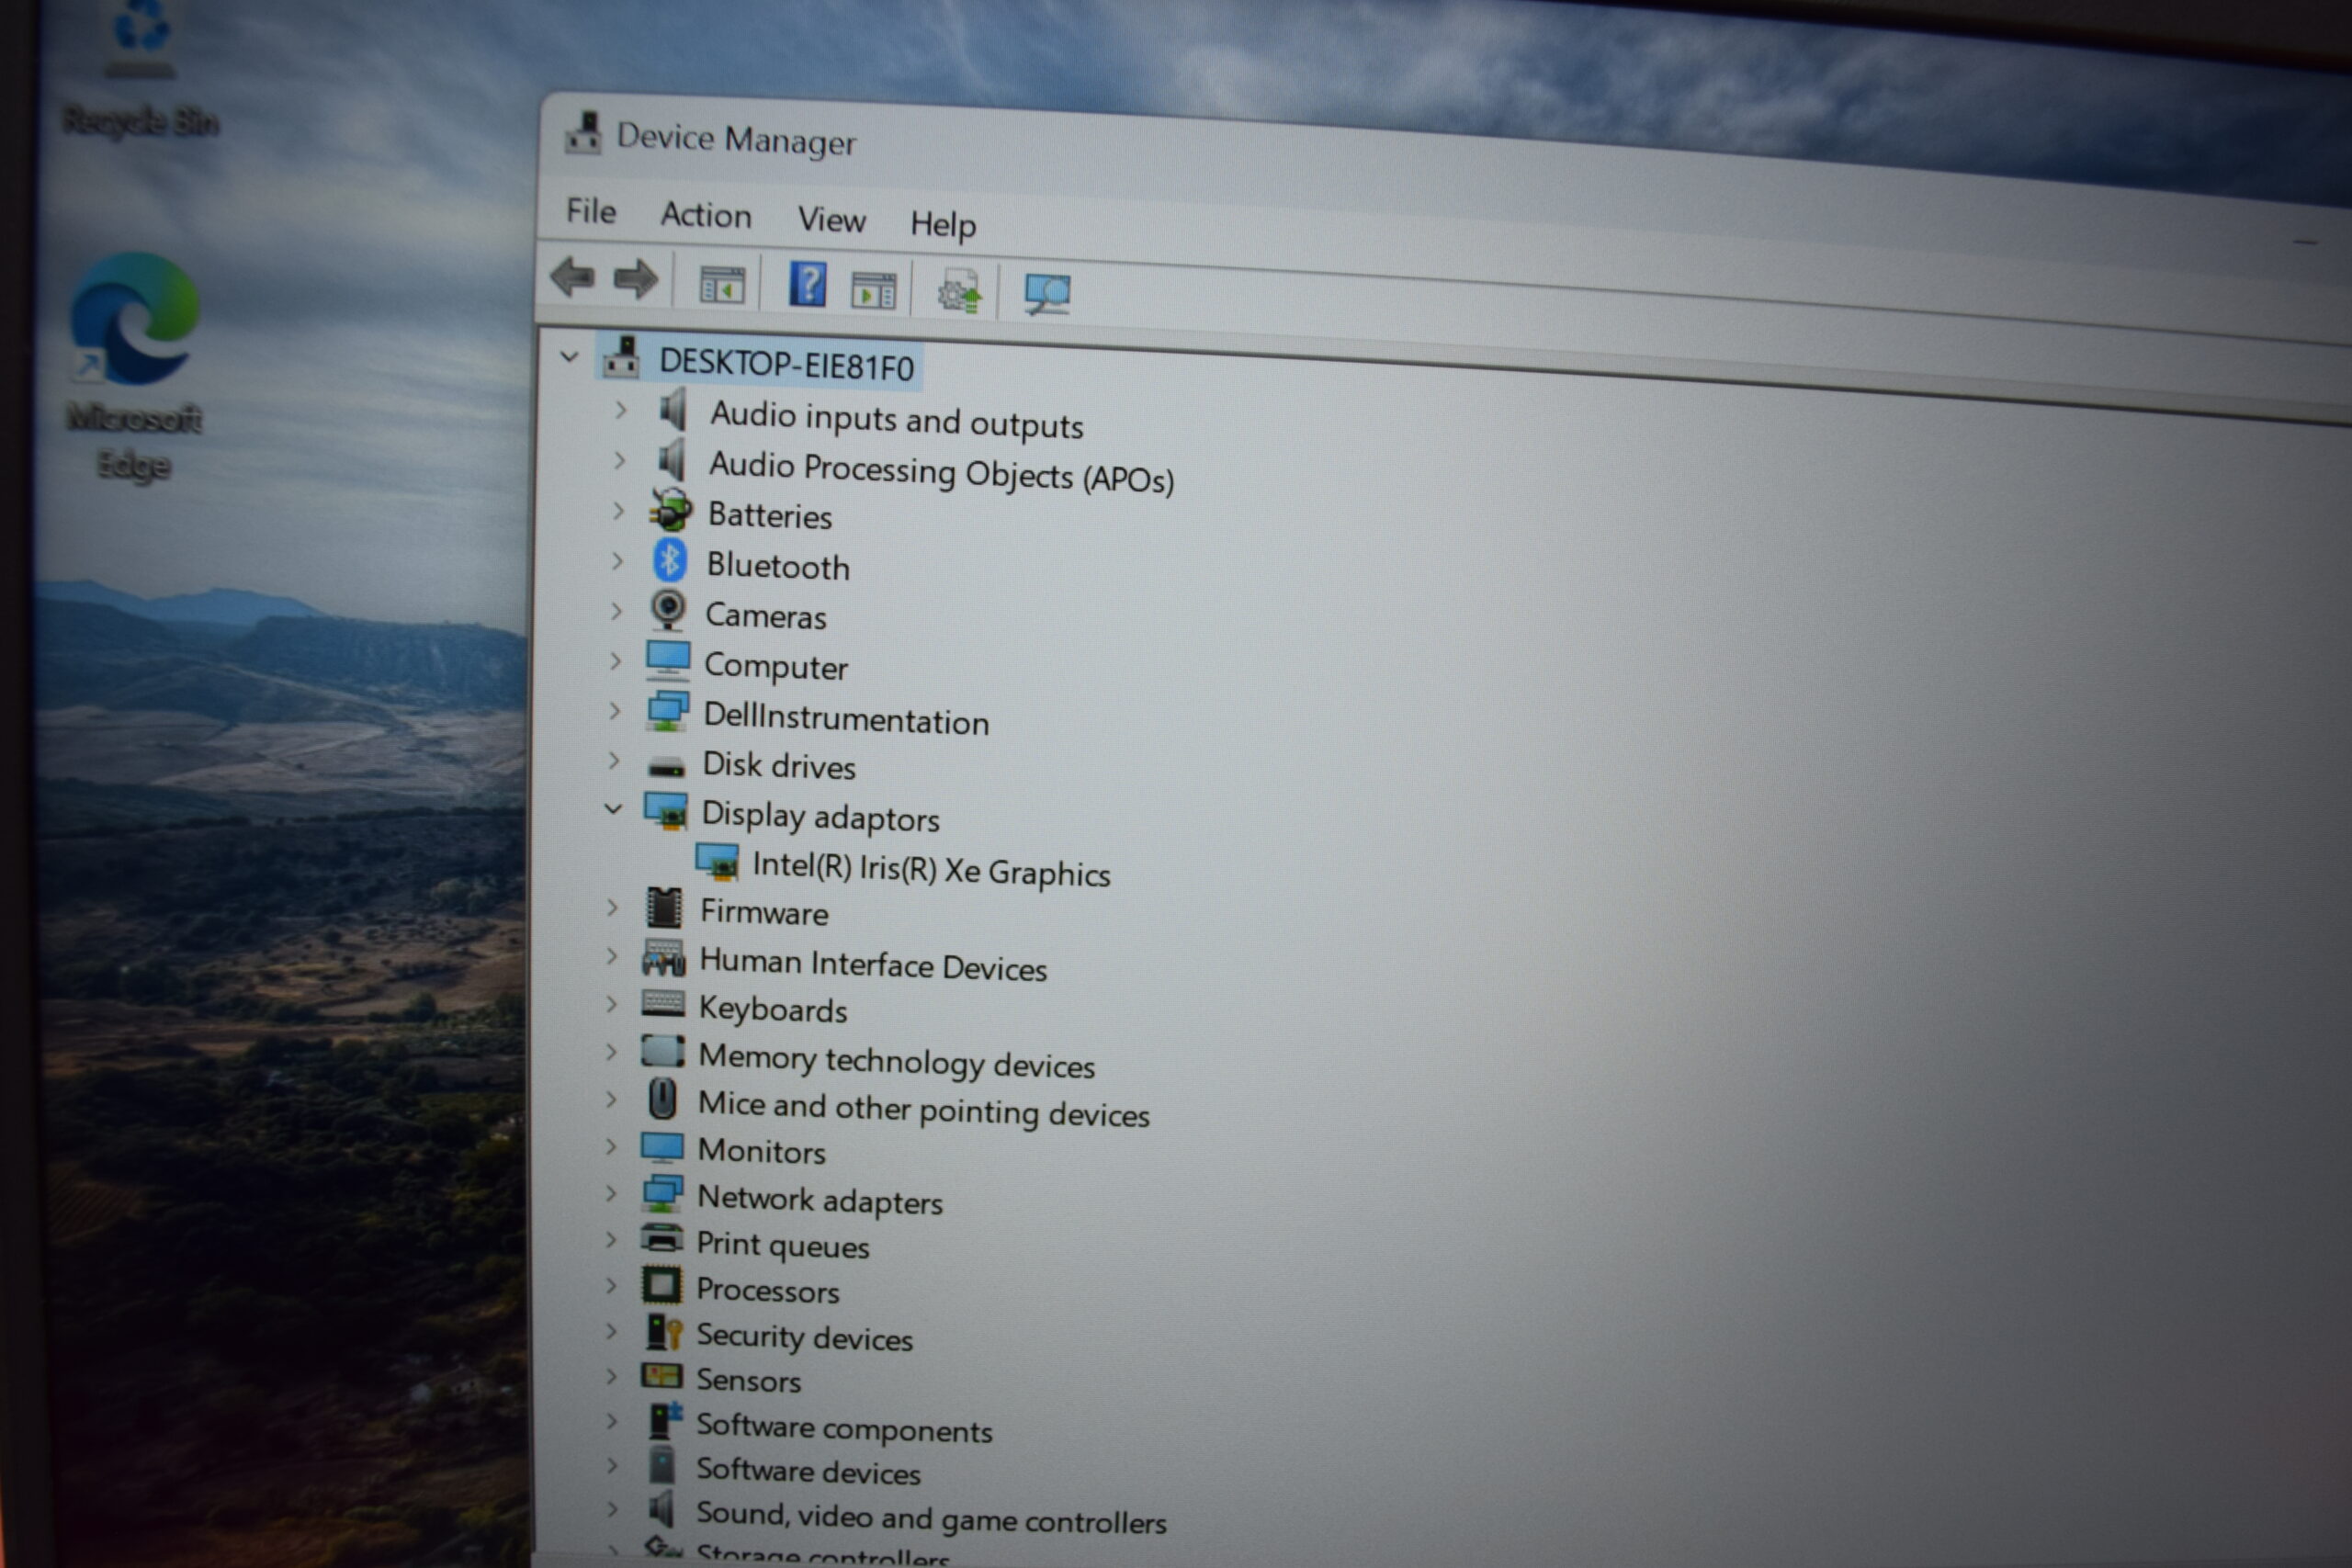Click the Cameras webcam icon

click(x=668, y=610)
